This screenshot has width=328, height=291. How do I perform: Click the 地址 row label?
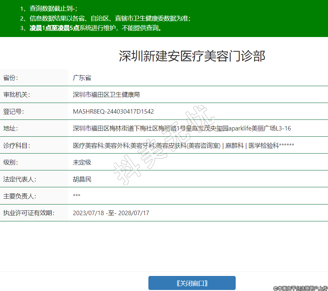tap(11, 128)
